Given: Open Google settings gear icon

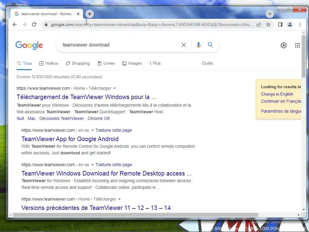Looking at the screenshot, I should 284,45.
